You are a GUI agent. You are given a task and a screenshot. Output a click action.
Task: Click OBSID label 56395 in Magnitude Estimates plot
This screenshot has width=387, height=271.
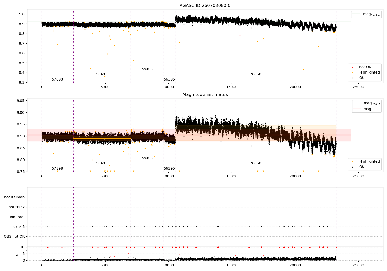[169, 169]
